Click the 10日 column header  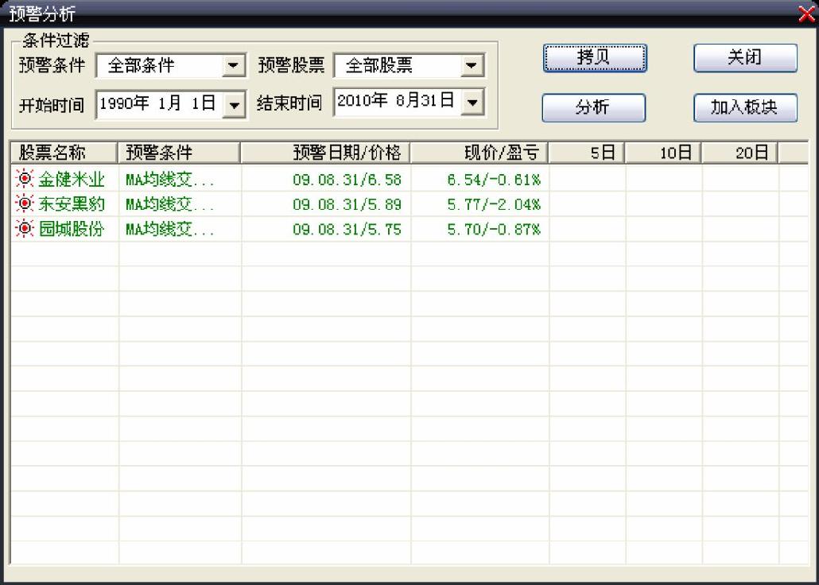pos(663,153)
